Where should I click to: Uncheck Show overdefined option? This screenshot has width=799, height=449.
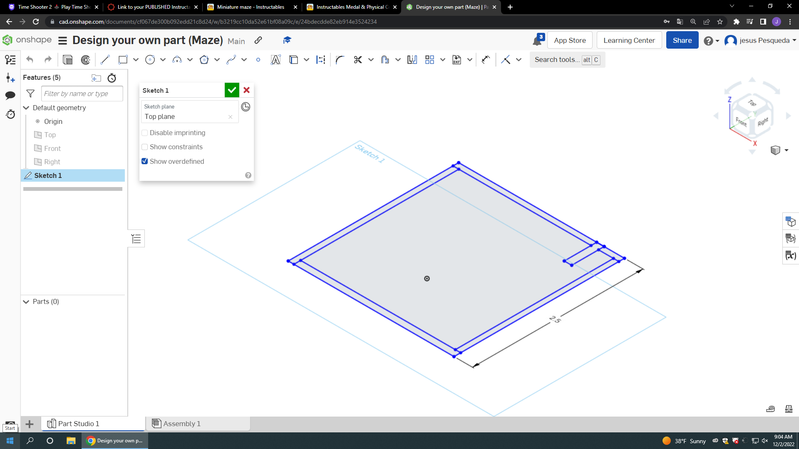pos(144,161)
